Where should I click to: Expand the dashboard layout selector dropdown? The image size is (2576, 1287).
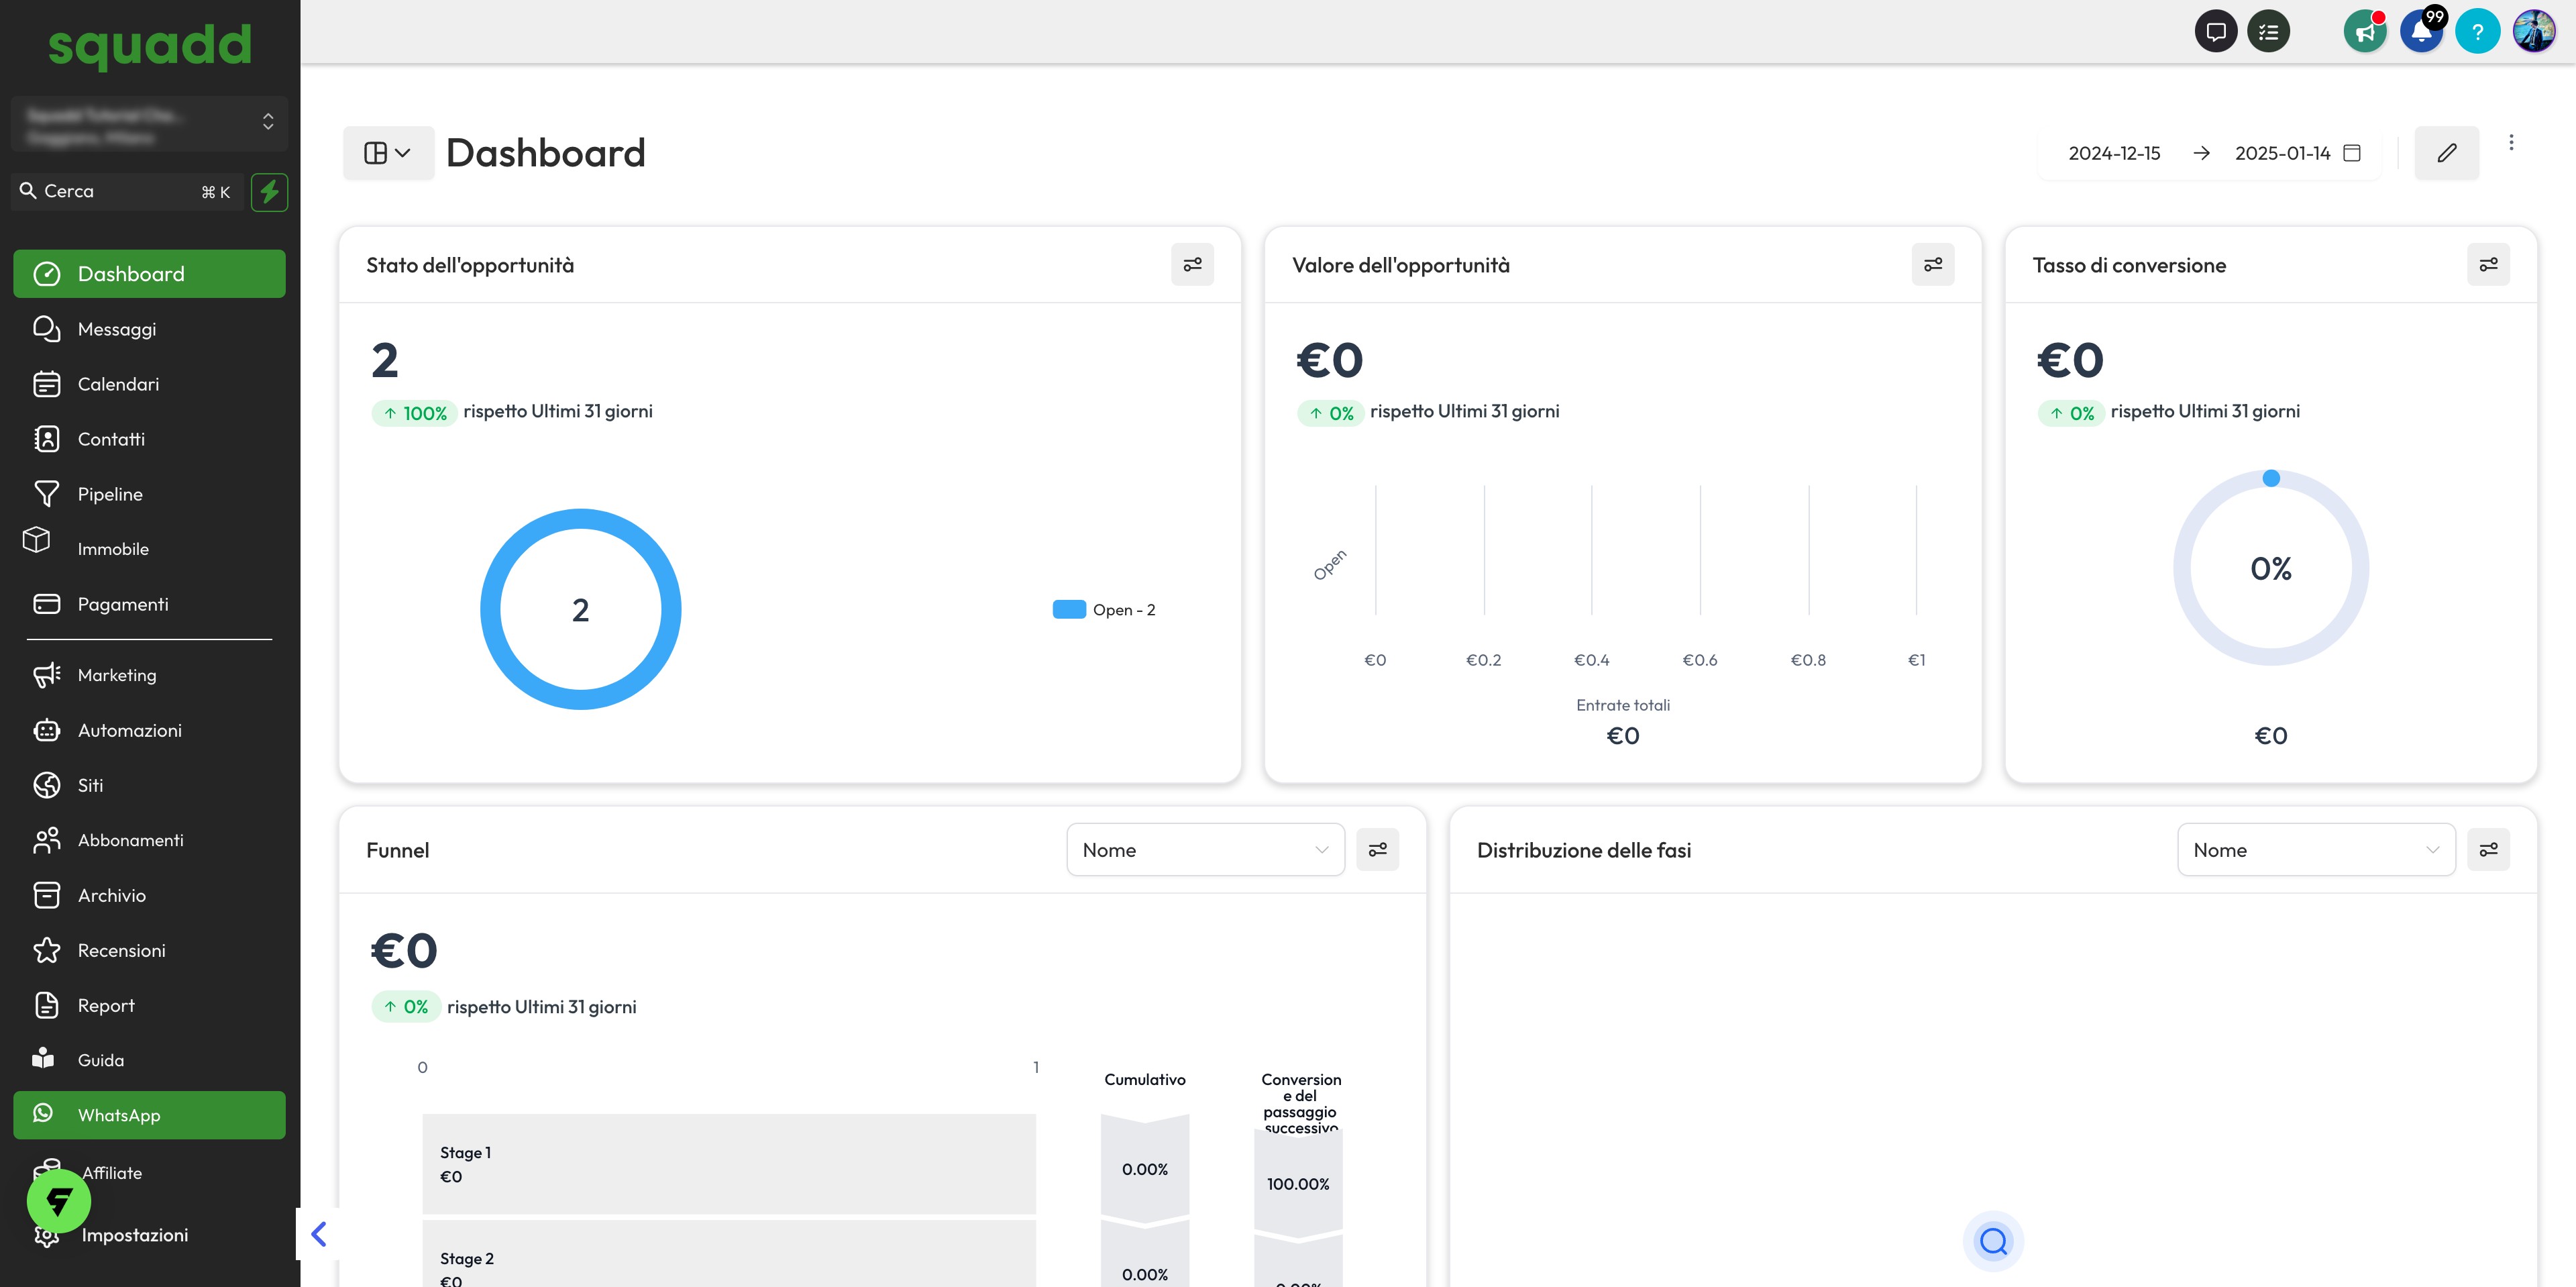pyautogui.click(x=388, y=153)
